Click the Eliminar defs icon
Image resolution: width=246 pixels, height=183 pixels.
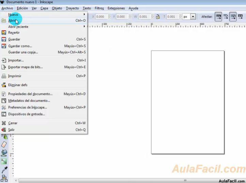click(4, 85)
